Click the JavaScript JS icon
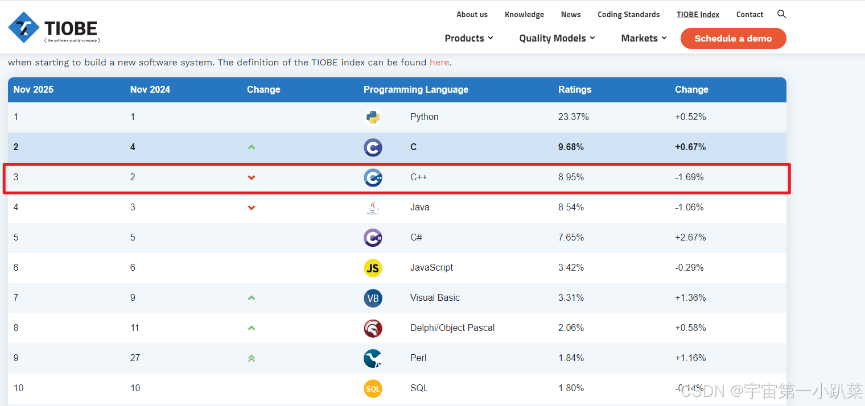The height and width of the screenshot is (406, 865). 373,268
